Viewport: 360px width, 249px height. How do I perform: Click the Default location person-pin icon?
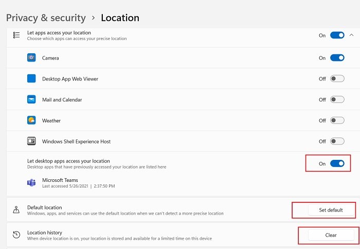16,210
